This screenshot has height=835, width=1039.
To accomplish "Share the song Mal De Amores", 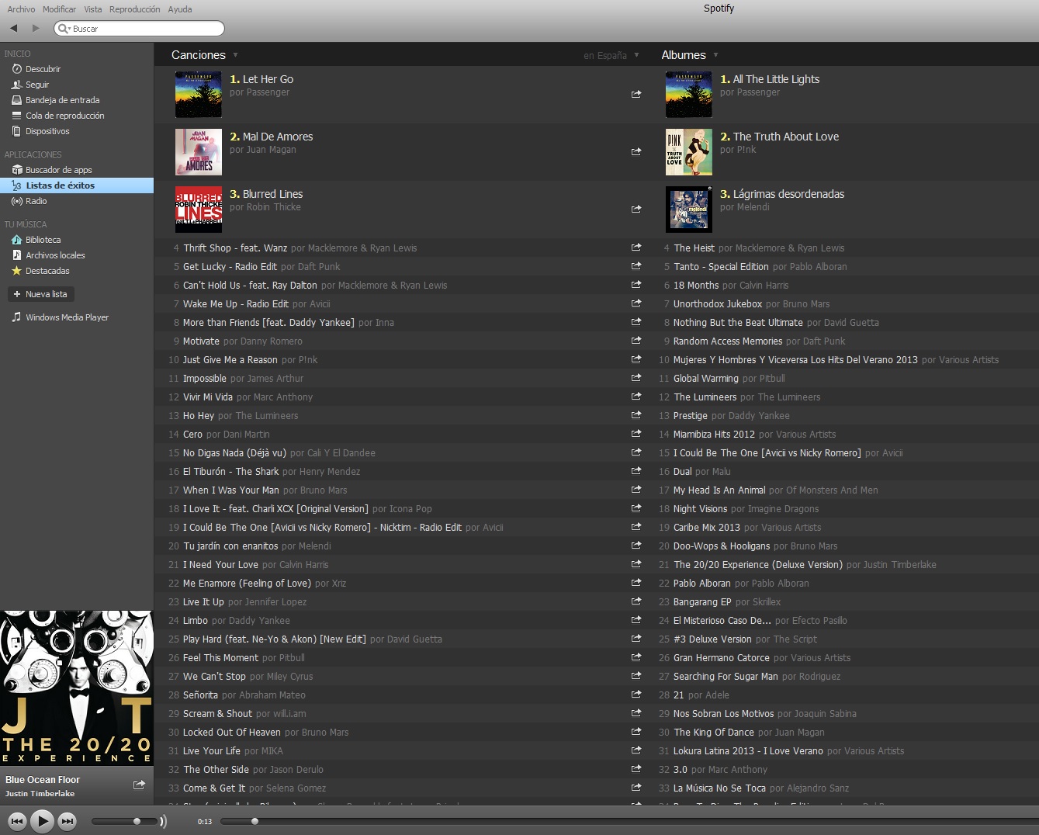I will tap(636, 151).
